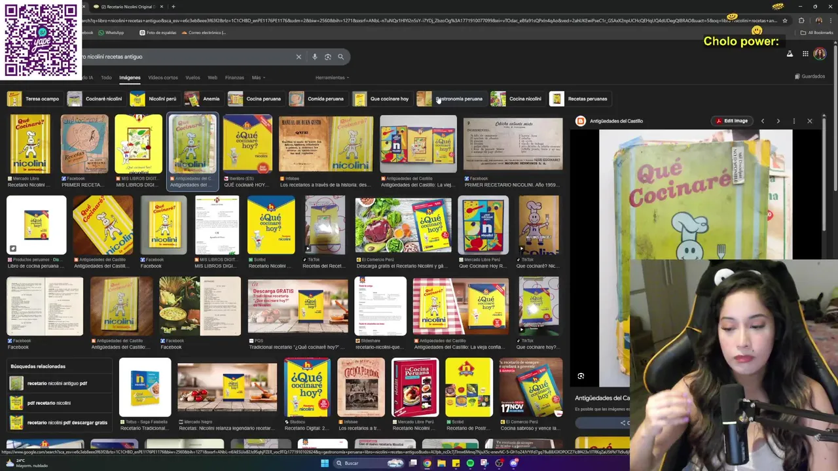This screenshot has width=838, height=471.
Task: Open the Windows Start menu
Action: [x=324, y=463]
